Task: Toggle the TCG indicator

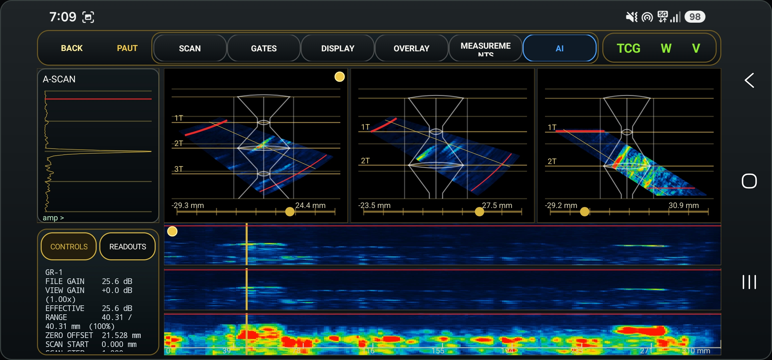Action: coord(628,48)
